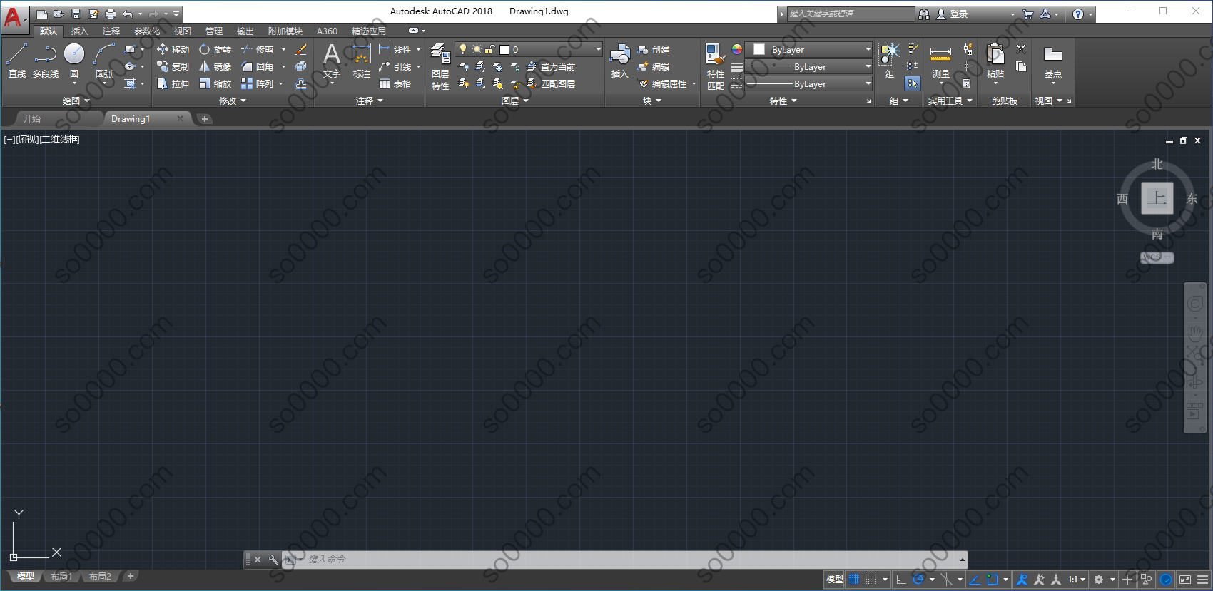Click the 表格 (Table) tool
1213x591 pixels.
click(x=395, y=83)
